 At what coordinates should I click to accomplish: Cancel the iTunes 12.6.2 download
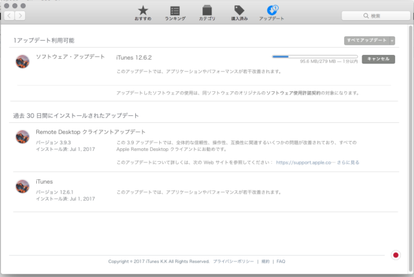(378, 59)
